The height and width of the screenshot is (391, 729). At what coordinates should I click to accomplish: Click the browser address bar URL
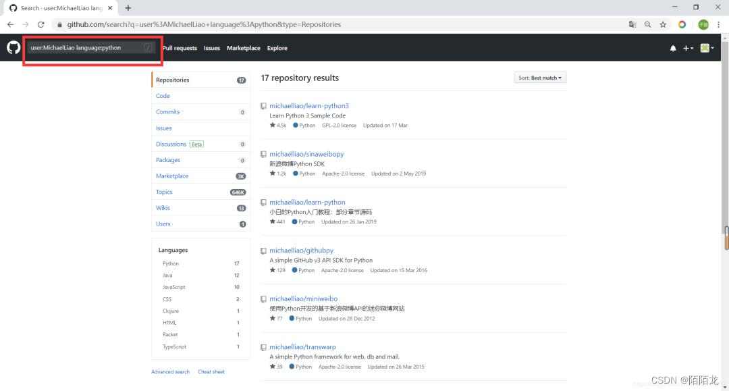coord(204,24)
